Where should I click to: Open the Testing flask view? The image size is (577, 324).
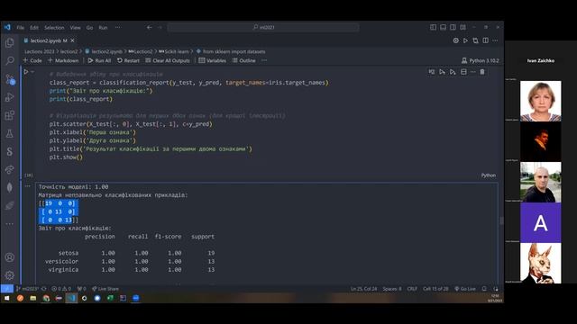(x=10, y=134)
